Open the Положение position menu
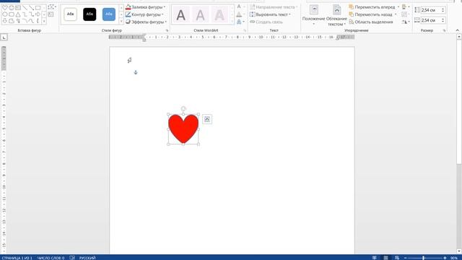462x260 pixels. 314,14
